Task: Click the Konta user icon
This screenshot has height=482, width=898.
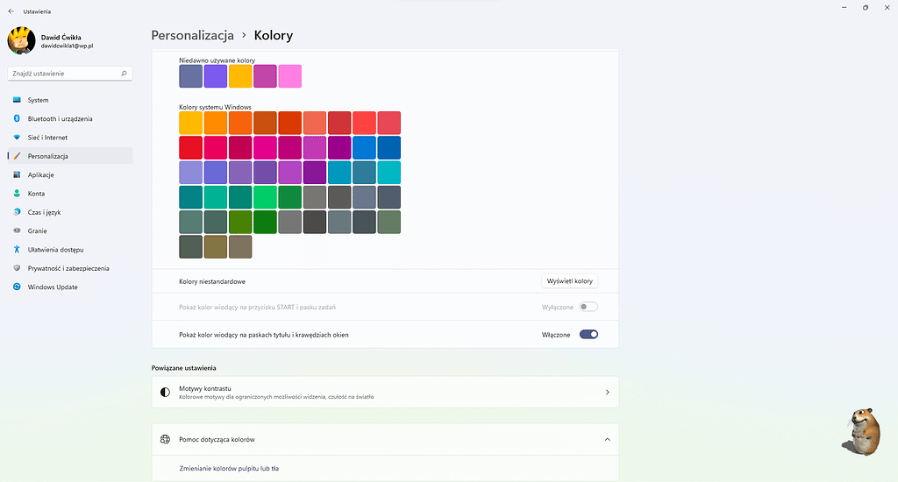Action: pyautogui.click(x=17, y=194)
